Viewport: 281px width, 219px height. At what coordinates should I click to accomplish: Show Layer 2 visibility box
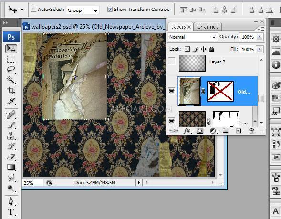pyautogui.click(x=172, y=61)
